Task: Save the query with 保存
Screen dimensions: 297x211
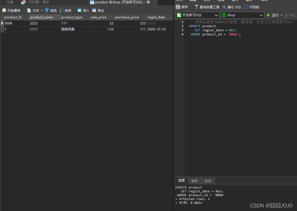Action: [x=182, y=7]
